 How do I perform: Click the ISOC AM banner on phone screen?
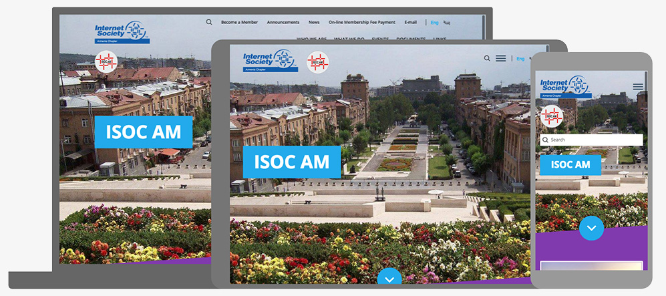coord(570,165)
